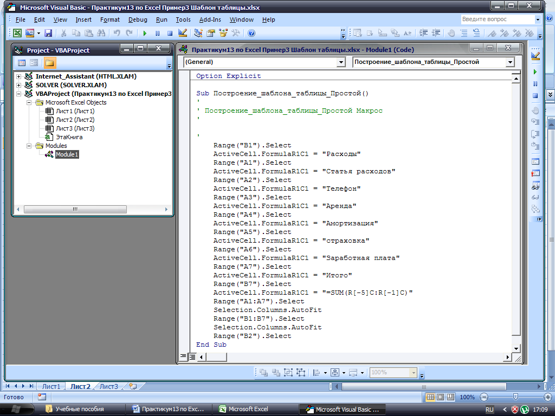The height and width of the screenshot is (416, 555).
Task: Collapse the Microsoft Excel Objects folder
Action: click(29, 102)
